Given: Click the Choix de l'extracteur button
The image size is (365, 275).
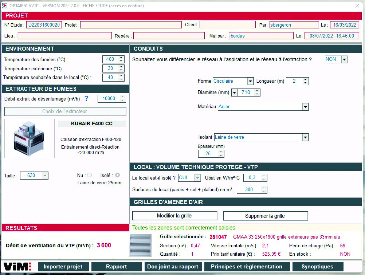Looking at the screenshot, I should pos(65,111).
